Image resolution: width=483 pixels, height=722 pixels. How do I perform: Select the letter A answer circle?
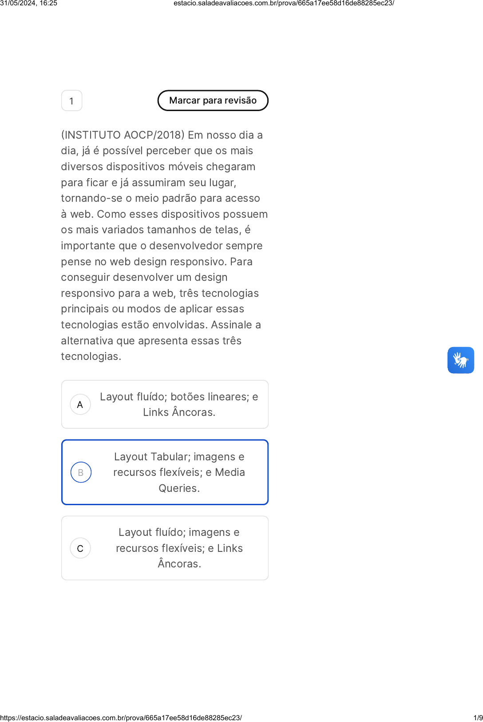(80, 404)
